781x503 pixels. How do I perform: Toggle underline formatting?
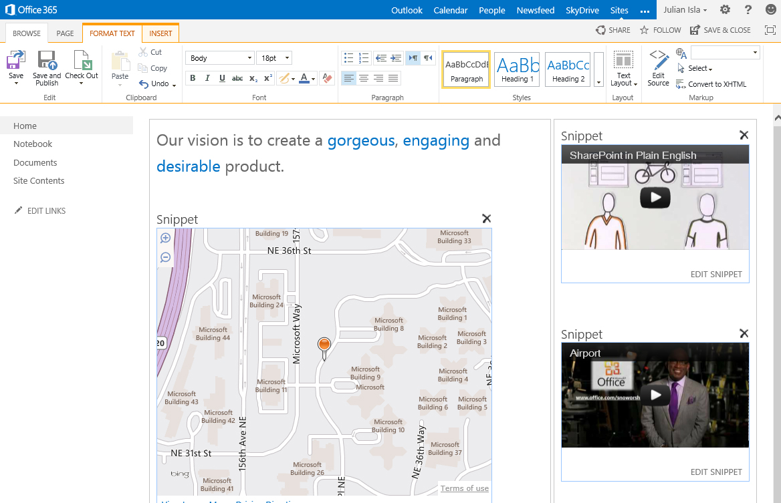222,78
